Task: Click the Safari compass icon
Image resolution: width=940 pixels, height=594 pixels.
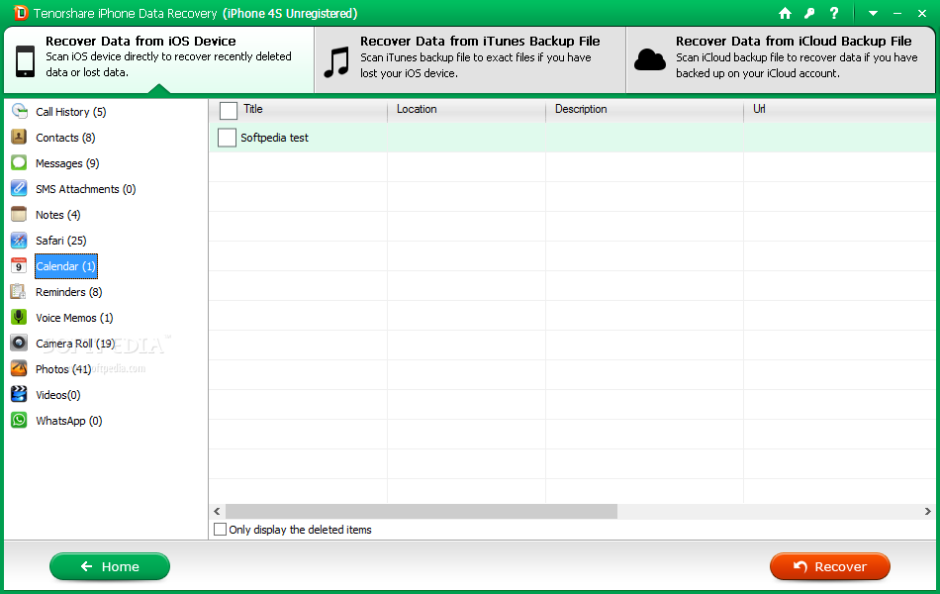Action: tap(19, 240)
